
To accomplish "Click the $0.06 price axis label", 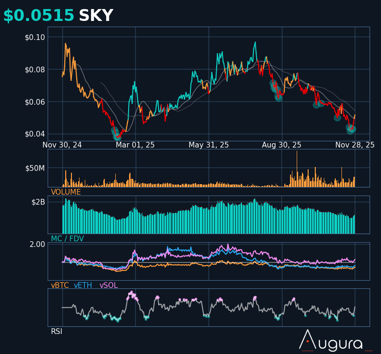I will click(x=35, y=102).
